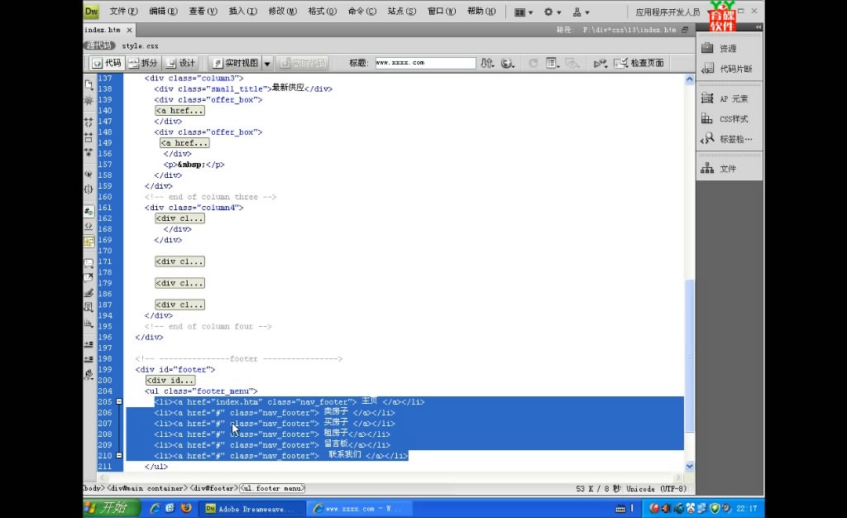Open the 查看(V) menu
The height and width of the screenshot is (518, 847).
tap(203, 12)
